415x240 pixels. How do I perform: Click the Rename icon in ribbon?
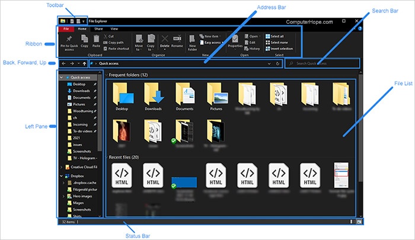coord(177,39)
